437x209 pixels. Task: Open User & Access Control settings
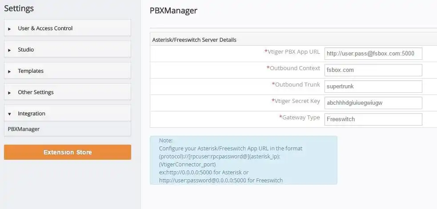45,28
